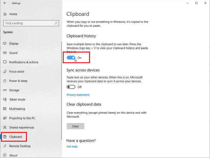The height and width of the screenshot is (158, 210).
Task: Open the Power & sleep icon
Action: [x=5, y=81]
